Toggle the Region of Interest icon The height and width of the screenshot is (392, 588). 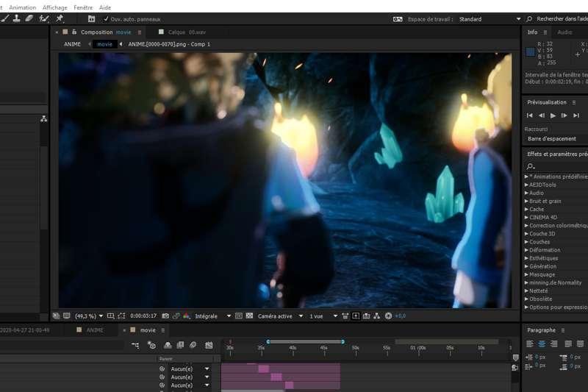[238, 316]
